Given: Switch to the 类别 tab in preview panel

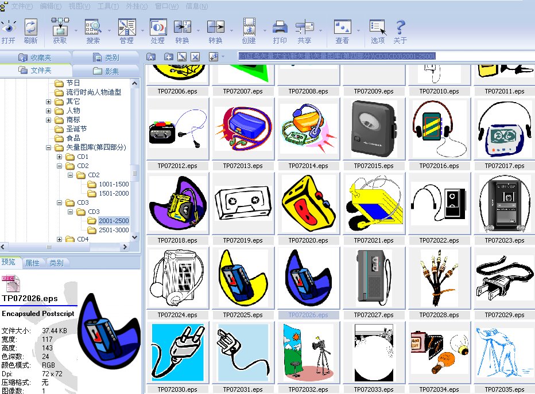Looking at the screenshot, I should click(57, 263).
